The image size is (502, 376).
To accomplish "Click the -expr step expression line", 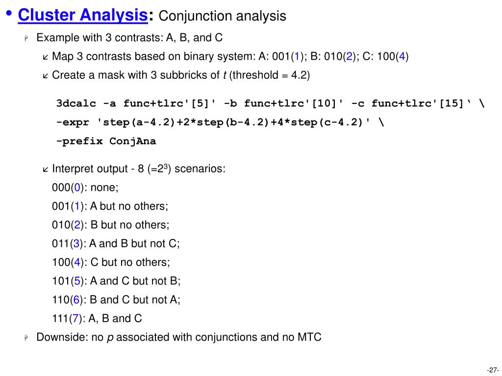I will click(x=220, y=122).
